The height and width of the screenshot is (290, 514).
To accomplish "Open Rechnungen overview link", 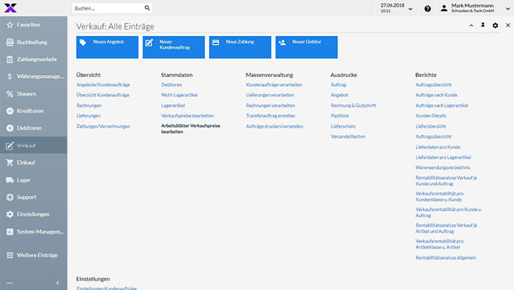I will [x=89, y=106].
